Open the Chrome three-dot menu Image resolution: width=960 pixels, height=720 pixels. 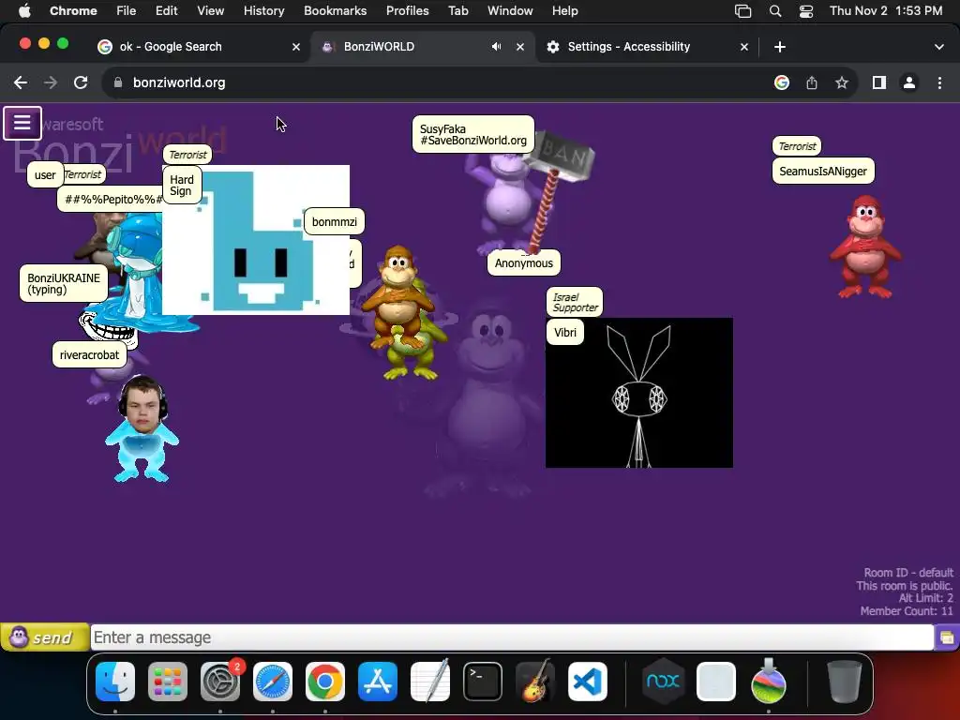(939, 82)
